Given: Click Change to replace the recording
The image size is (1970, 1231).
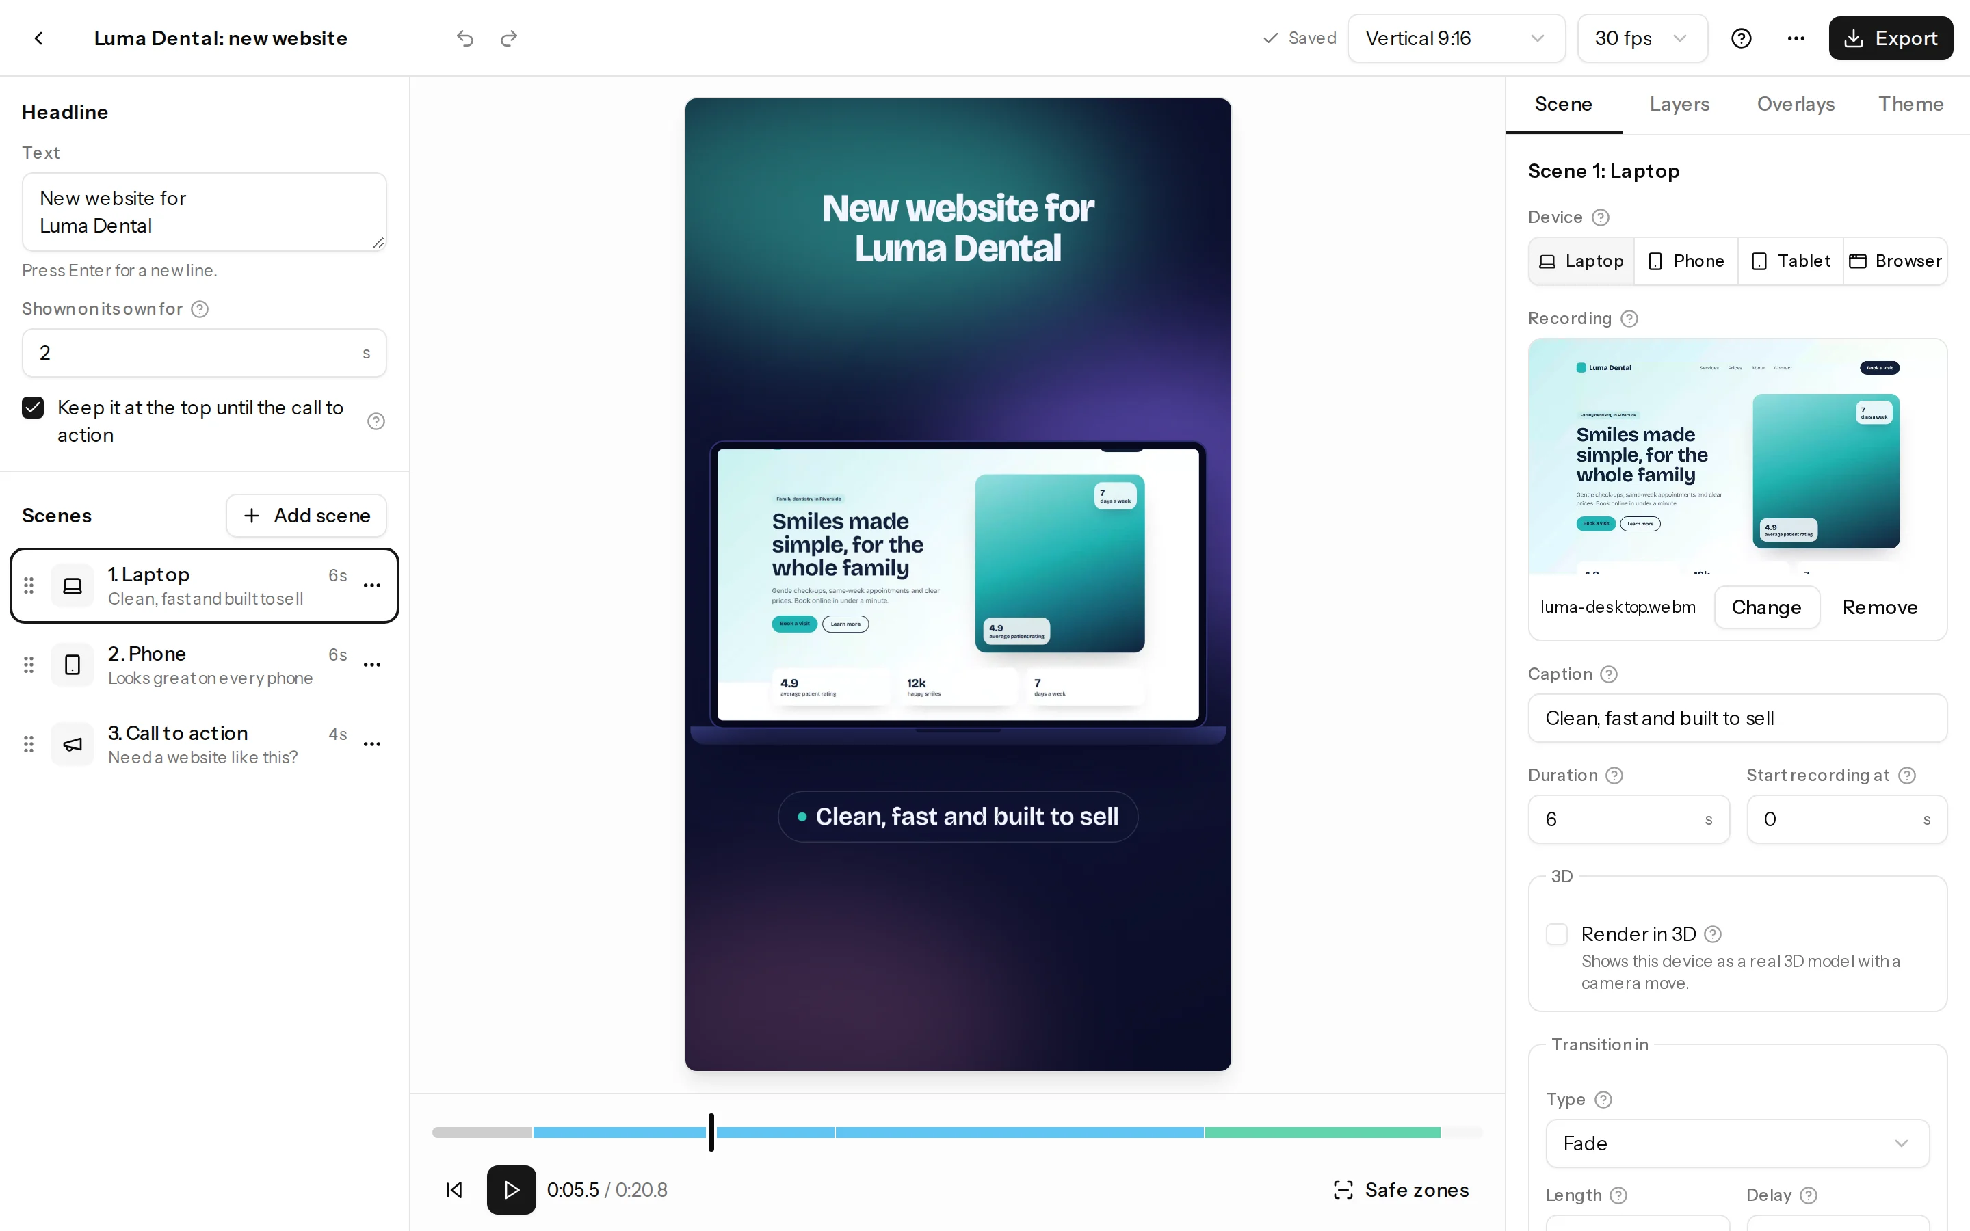Looking at the screenshot, I should 1765,607.
